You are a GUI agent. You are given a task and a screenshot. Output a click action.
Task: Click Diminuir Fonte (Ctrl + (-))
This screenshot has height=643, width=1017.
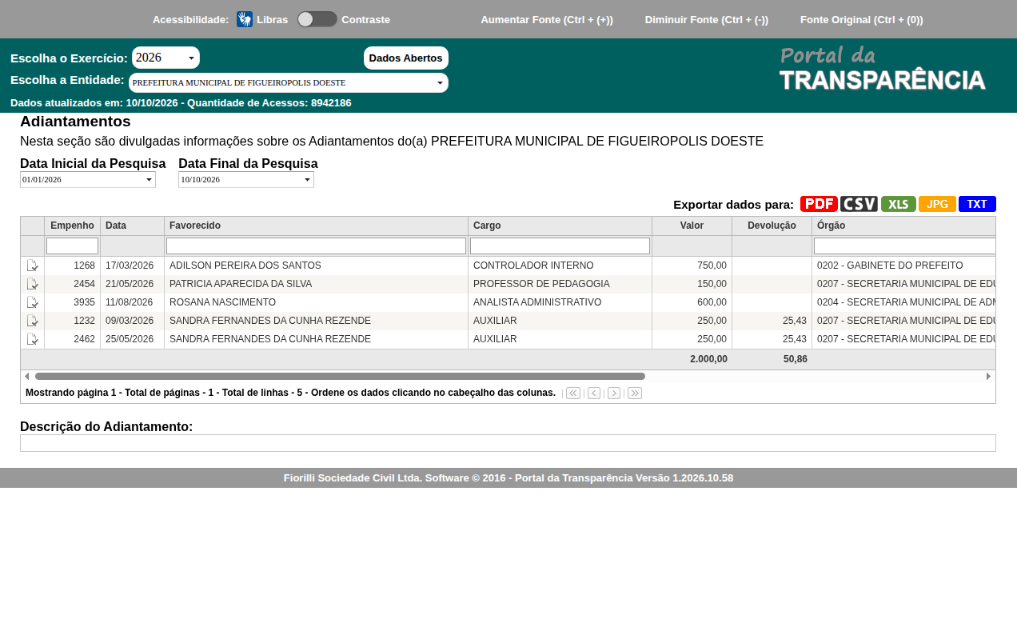click(x=707, y=20)
